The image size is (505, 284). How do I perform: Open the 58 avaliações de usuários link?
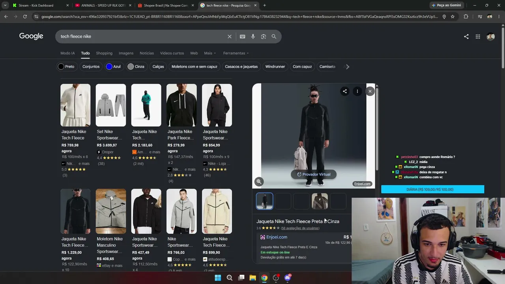click(300, 228)
